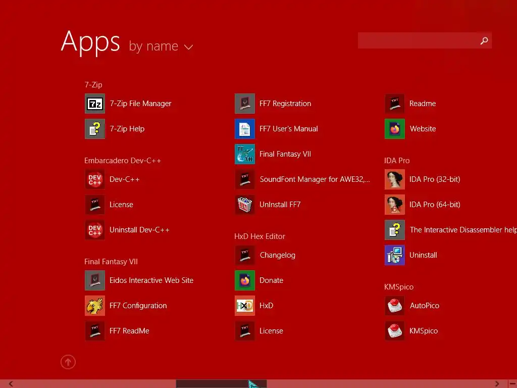Viewport: 517px width, 388px height.
Task: Open FF7 User's Manual document icon
Action: point(245,129)
